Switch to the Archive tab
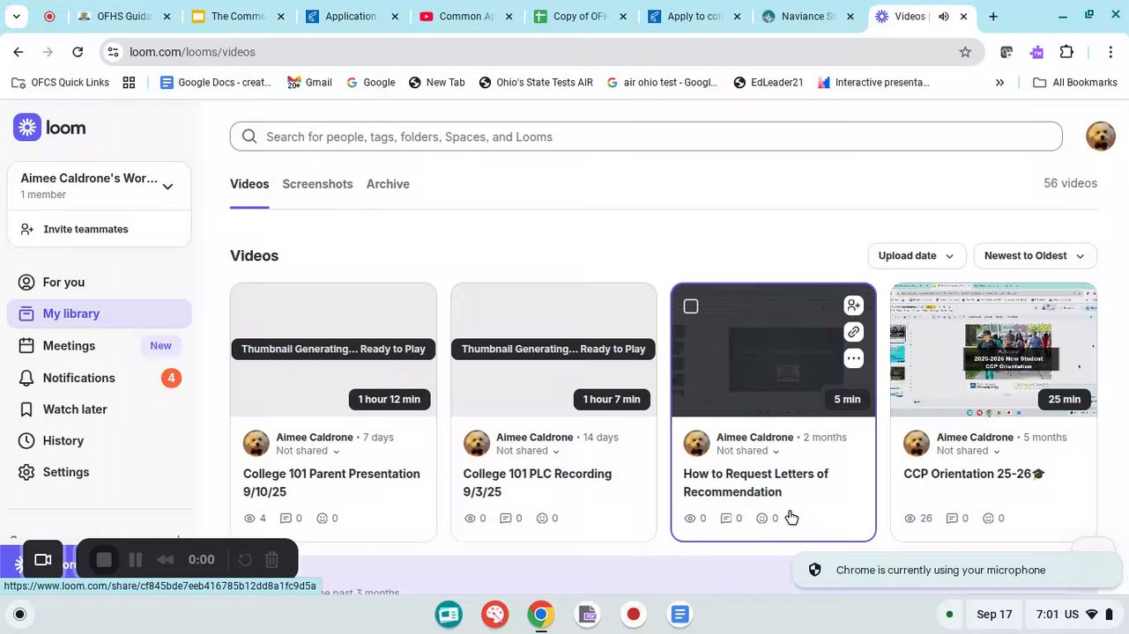The image size is (1129, 634). point(388,184)
